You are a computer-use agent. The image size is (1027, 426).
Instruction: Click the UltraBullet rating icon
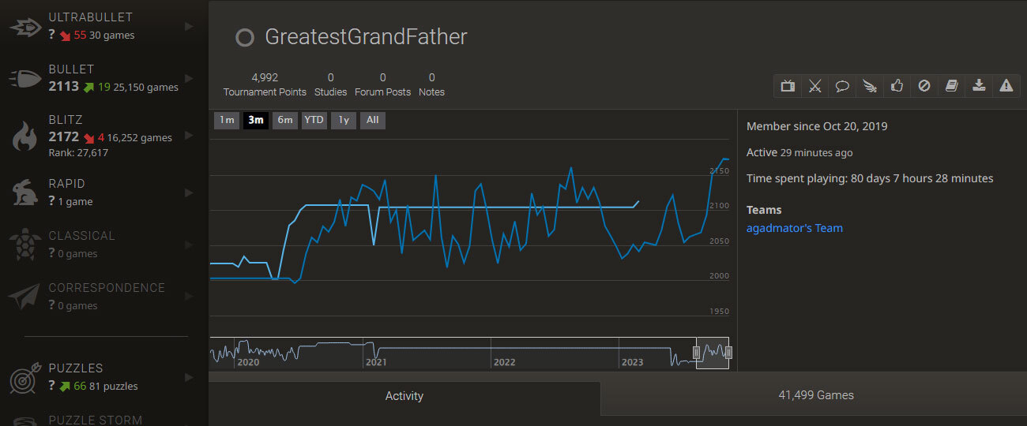tap(24, 26)
